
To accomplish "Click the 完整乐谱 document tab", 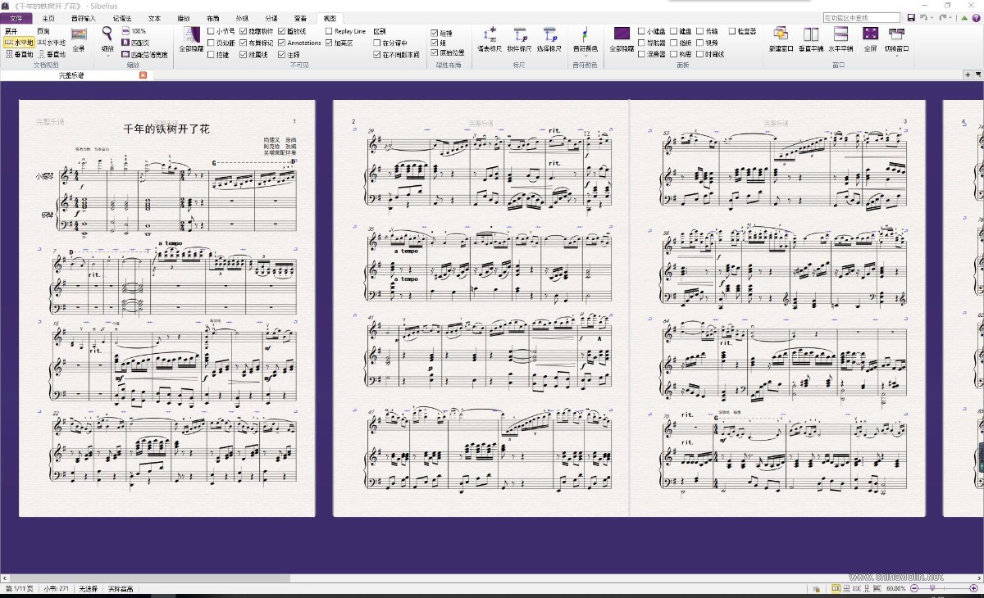I will click(71, 75).
